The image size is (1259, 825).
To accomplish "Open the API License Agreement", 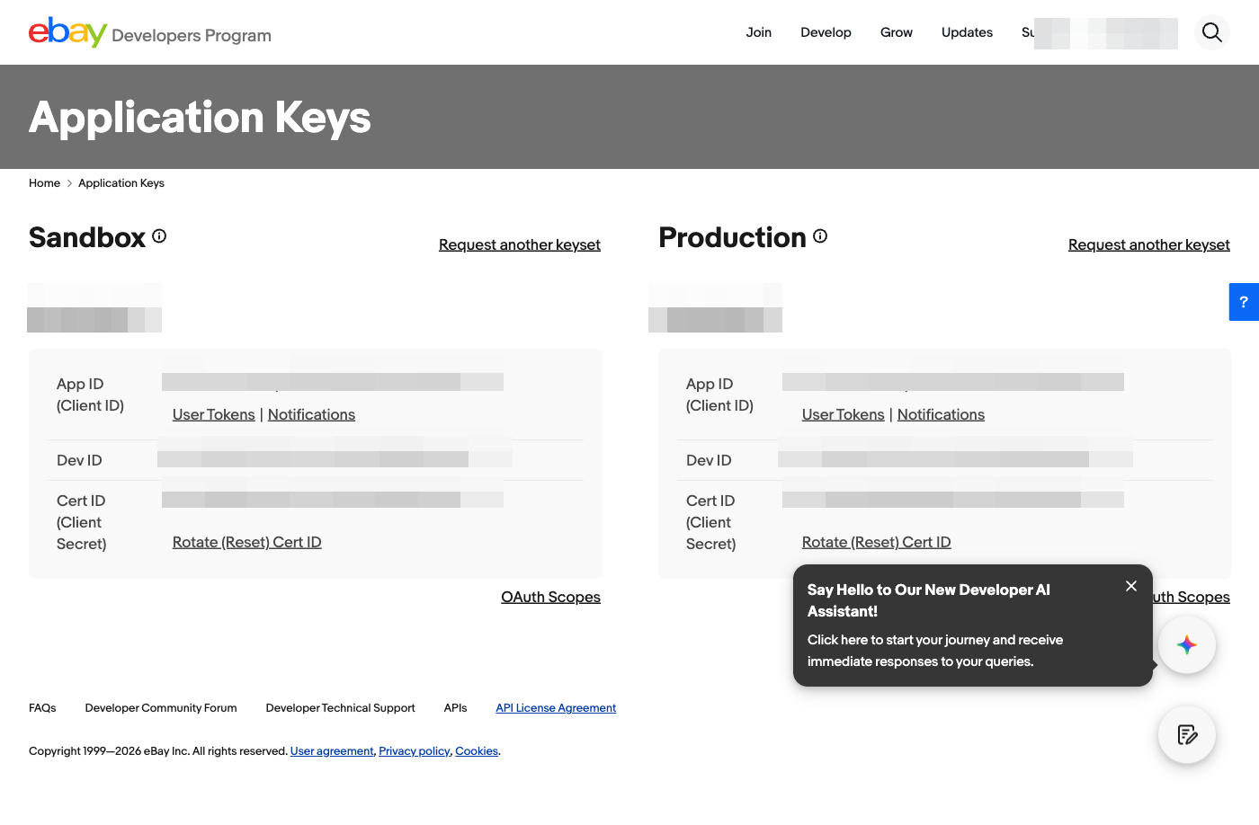I will [556, 707].
